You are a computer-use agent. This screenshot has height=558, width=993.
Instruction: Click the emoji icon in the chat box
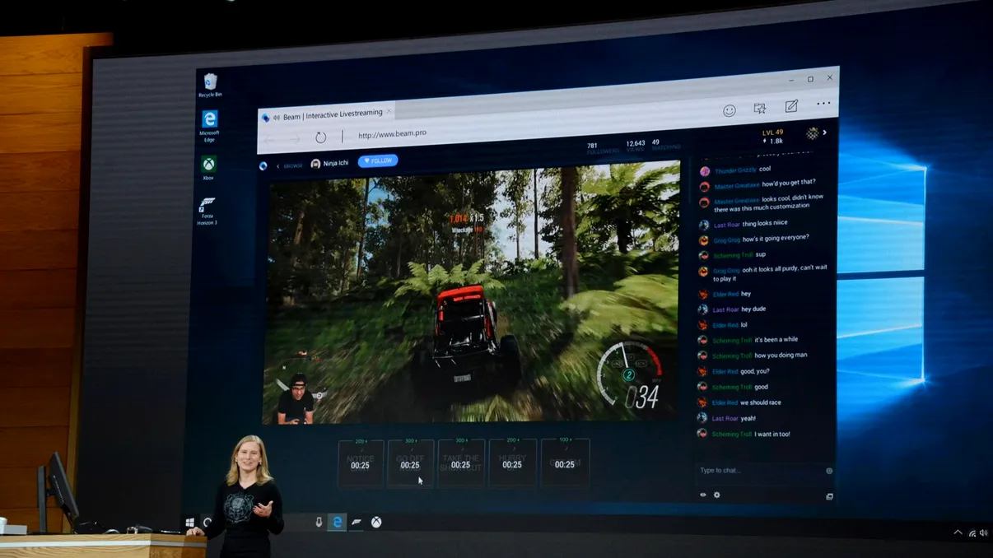[829, 471]
